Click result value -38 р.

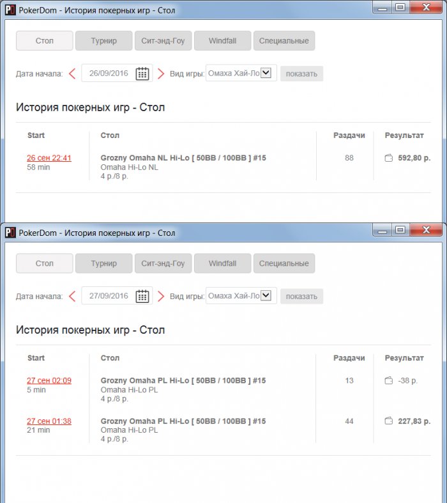coord(407,381)
